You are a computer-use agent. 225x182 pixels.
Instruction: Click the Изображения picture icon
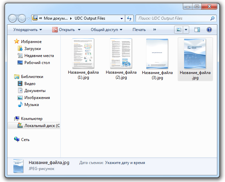click(x=20, y=98)
